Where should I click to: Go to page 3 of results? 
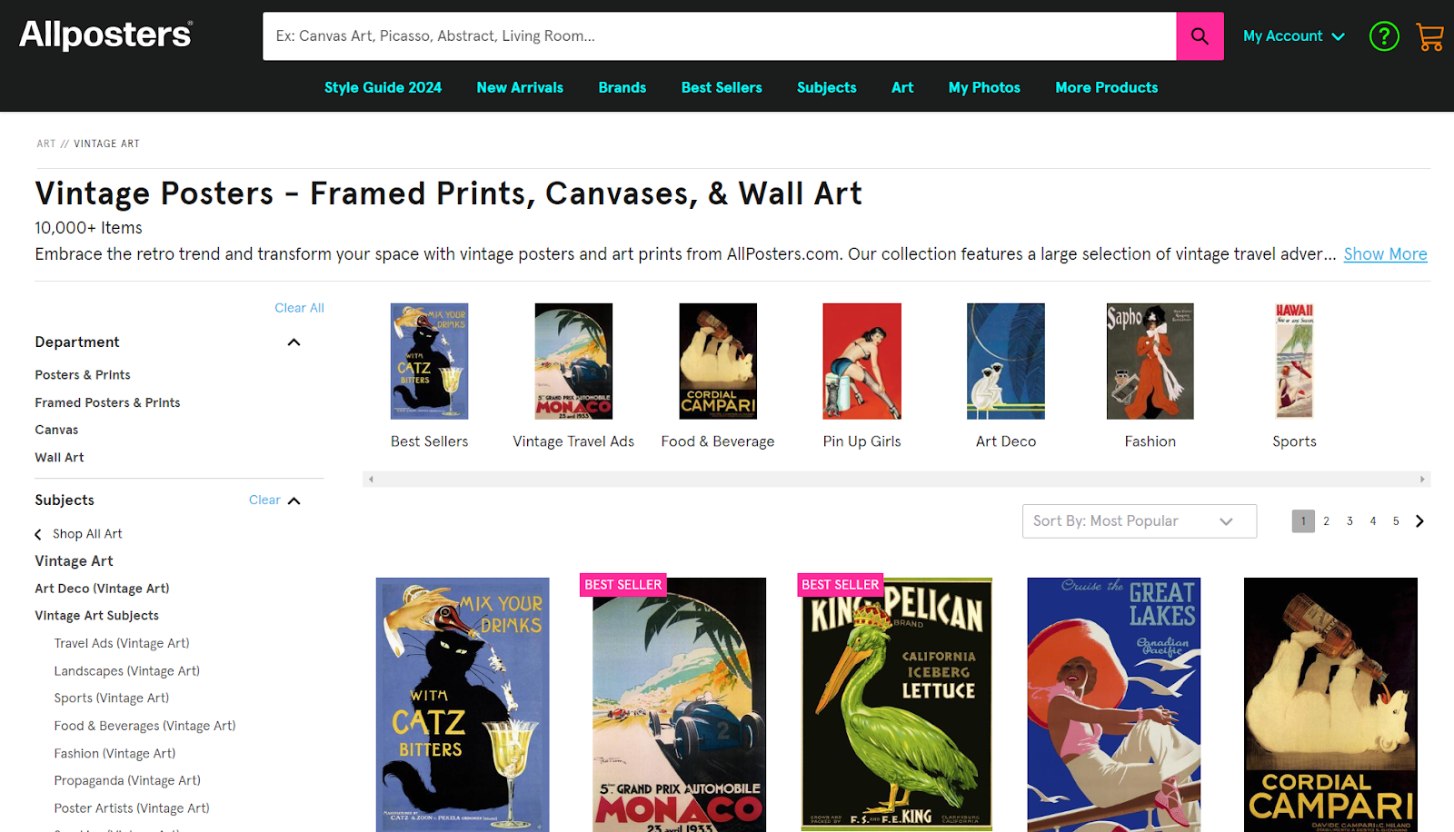point(1349,521)
